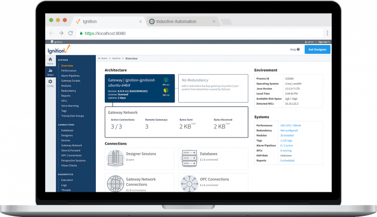This screenshot has width=377, height=217.
Task: Open the Status section icon
Action: pos(50,71)
